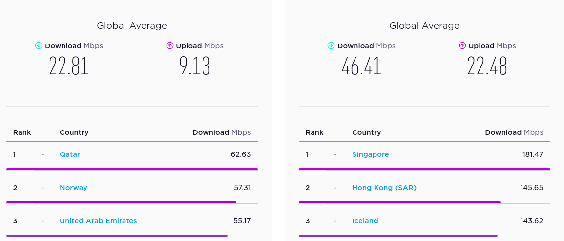Click Singapore's purple download speed bar

tap(424, 169)
